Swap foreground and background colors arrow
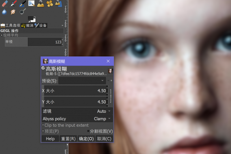This screenshot has width=231, height=154. click(35, 17)
